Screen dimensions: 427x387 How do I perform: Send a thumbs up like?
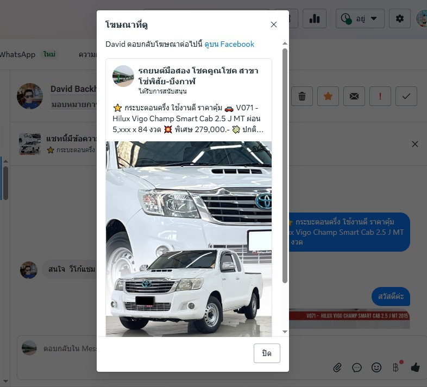[415, 367]
